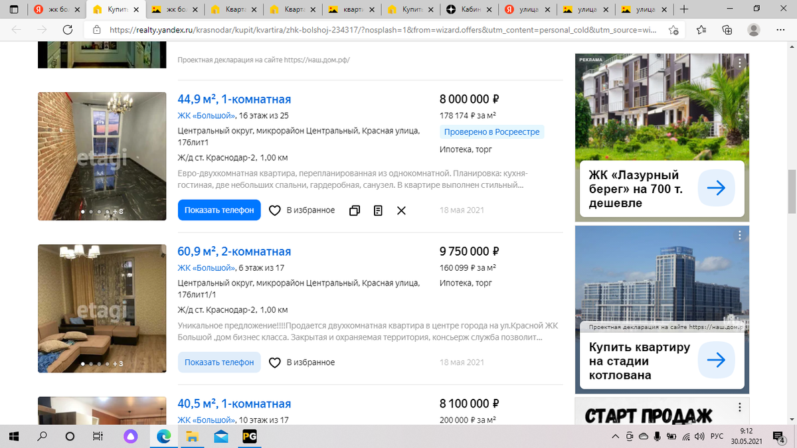Add a note to 44,9 м² listing
797x448 pixels.
tap(378, 210)
